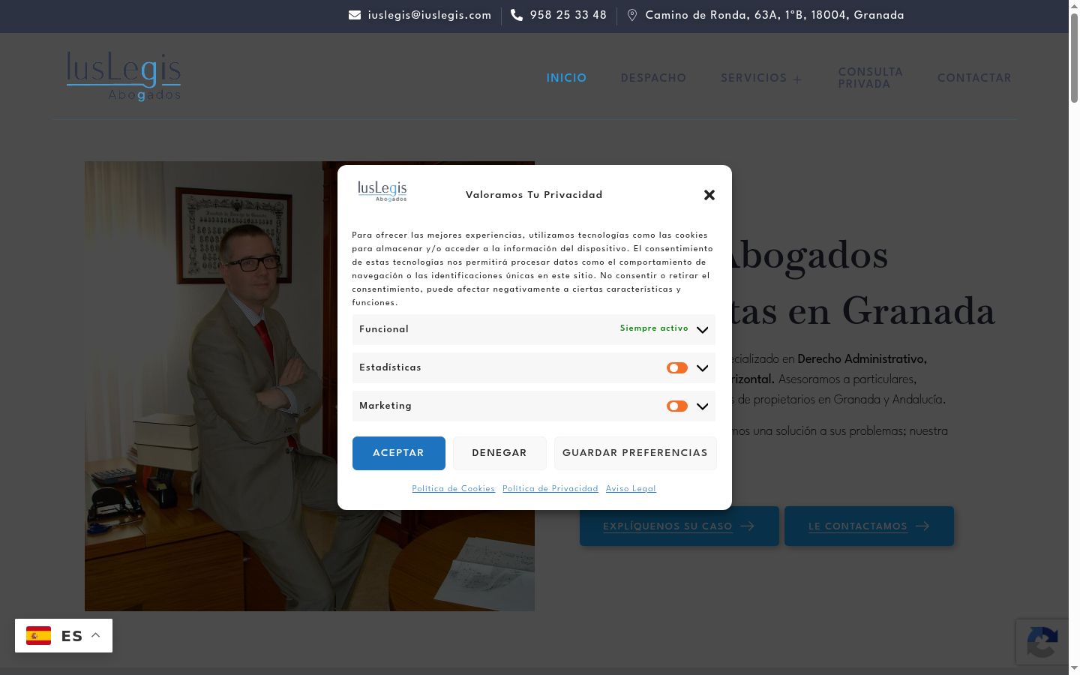
Task: Click the email envelope icon in top bar
Action: pyautogui.click(x=355, y=15)
